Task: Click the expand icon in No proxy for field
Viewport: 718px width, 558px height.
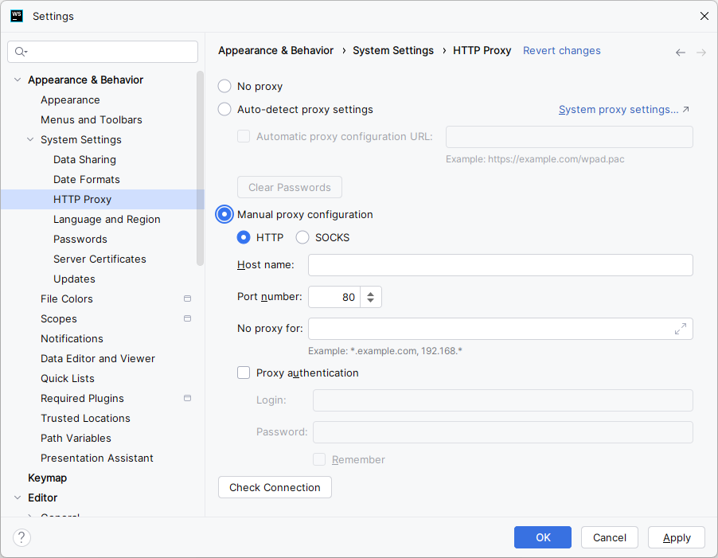Action: [x=681, y=329]
